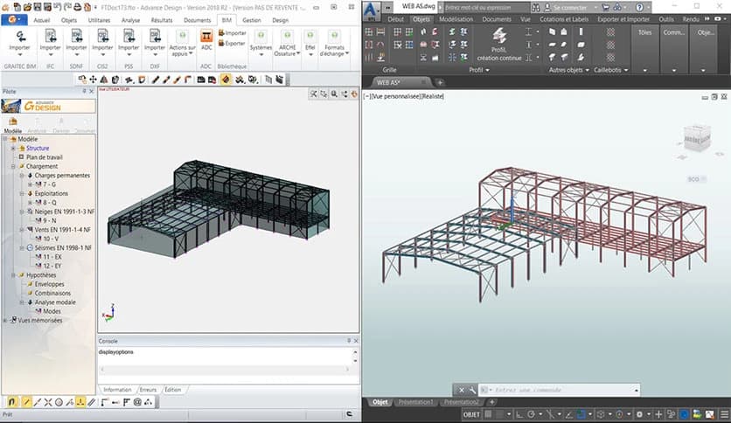Select the 11 - EX seismic case
The image size is (731, 423).
(52, 257)
